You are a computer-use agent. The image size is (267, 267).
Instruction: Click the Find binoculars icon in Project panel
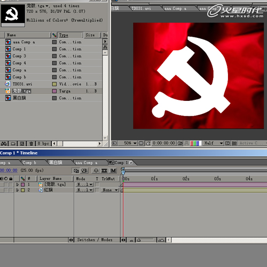click(x=4, y=144)
